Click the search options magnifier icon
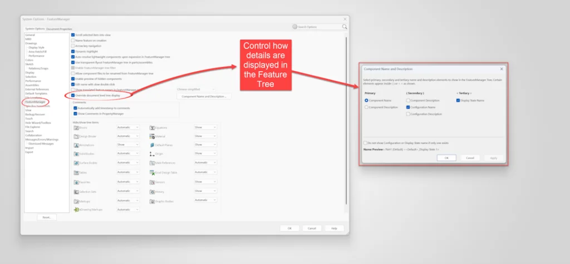The width and height of the screenshot is (570, 264). [344, 27]
